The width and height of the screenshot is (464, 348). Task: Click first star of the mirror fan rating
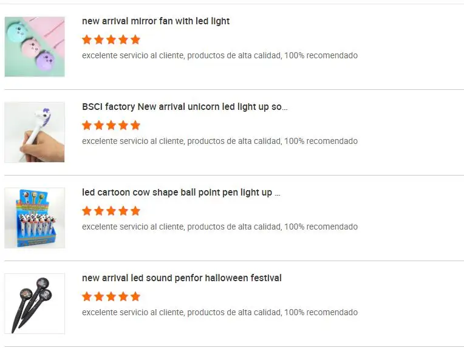[87, 39]
